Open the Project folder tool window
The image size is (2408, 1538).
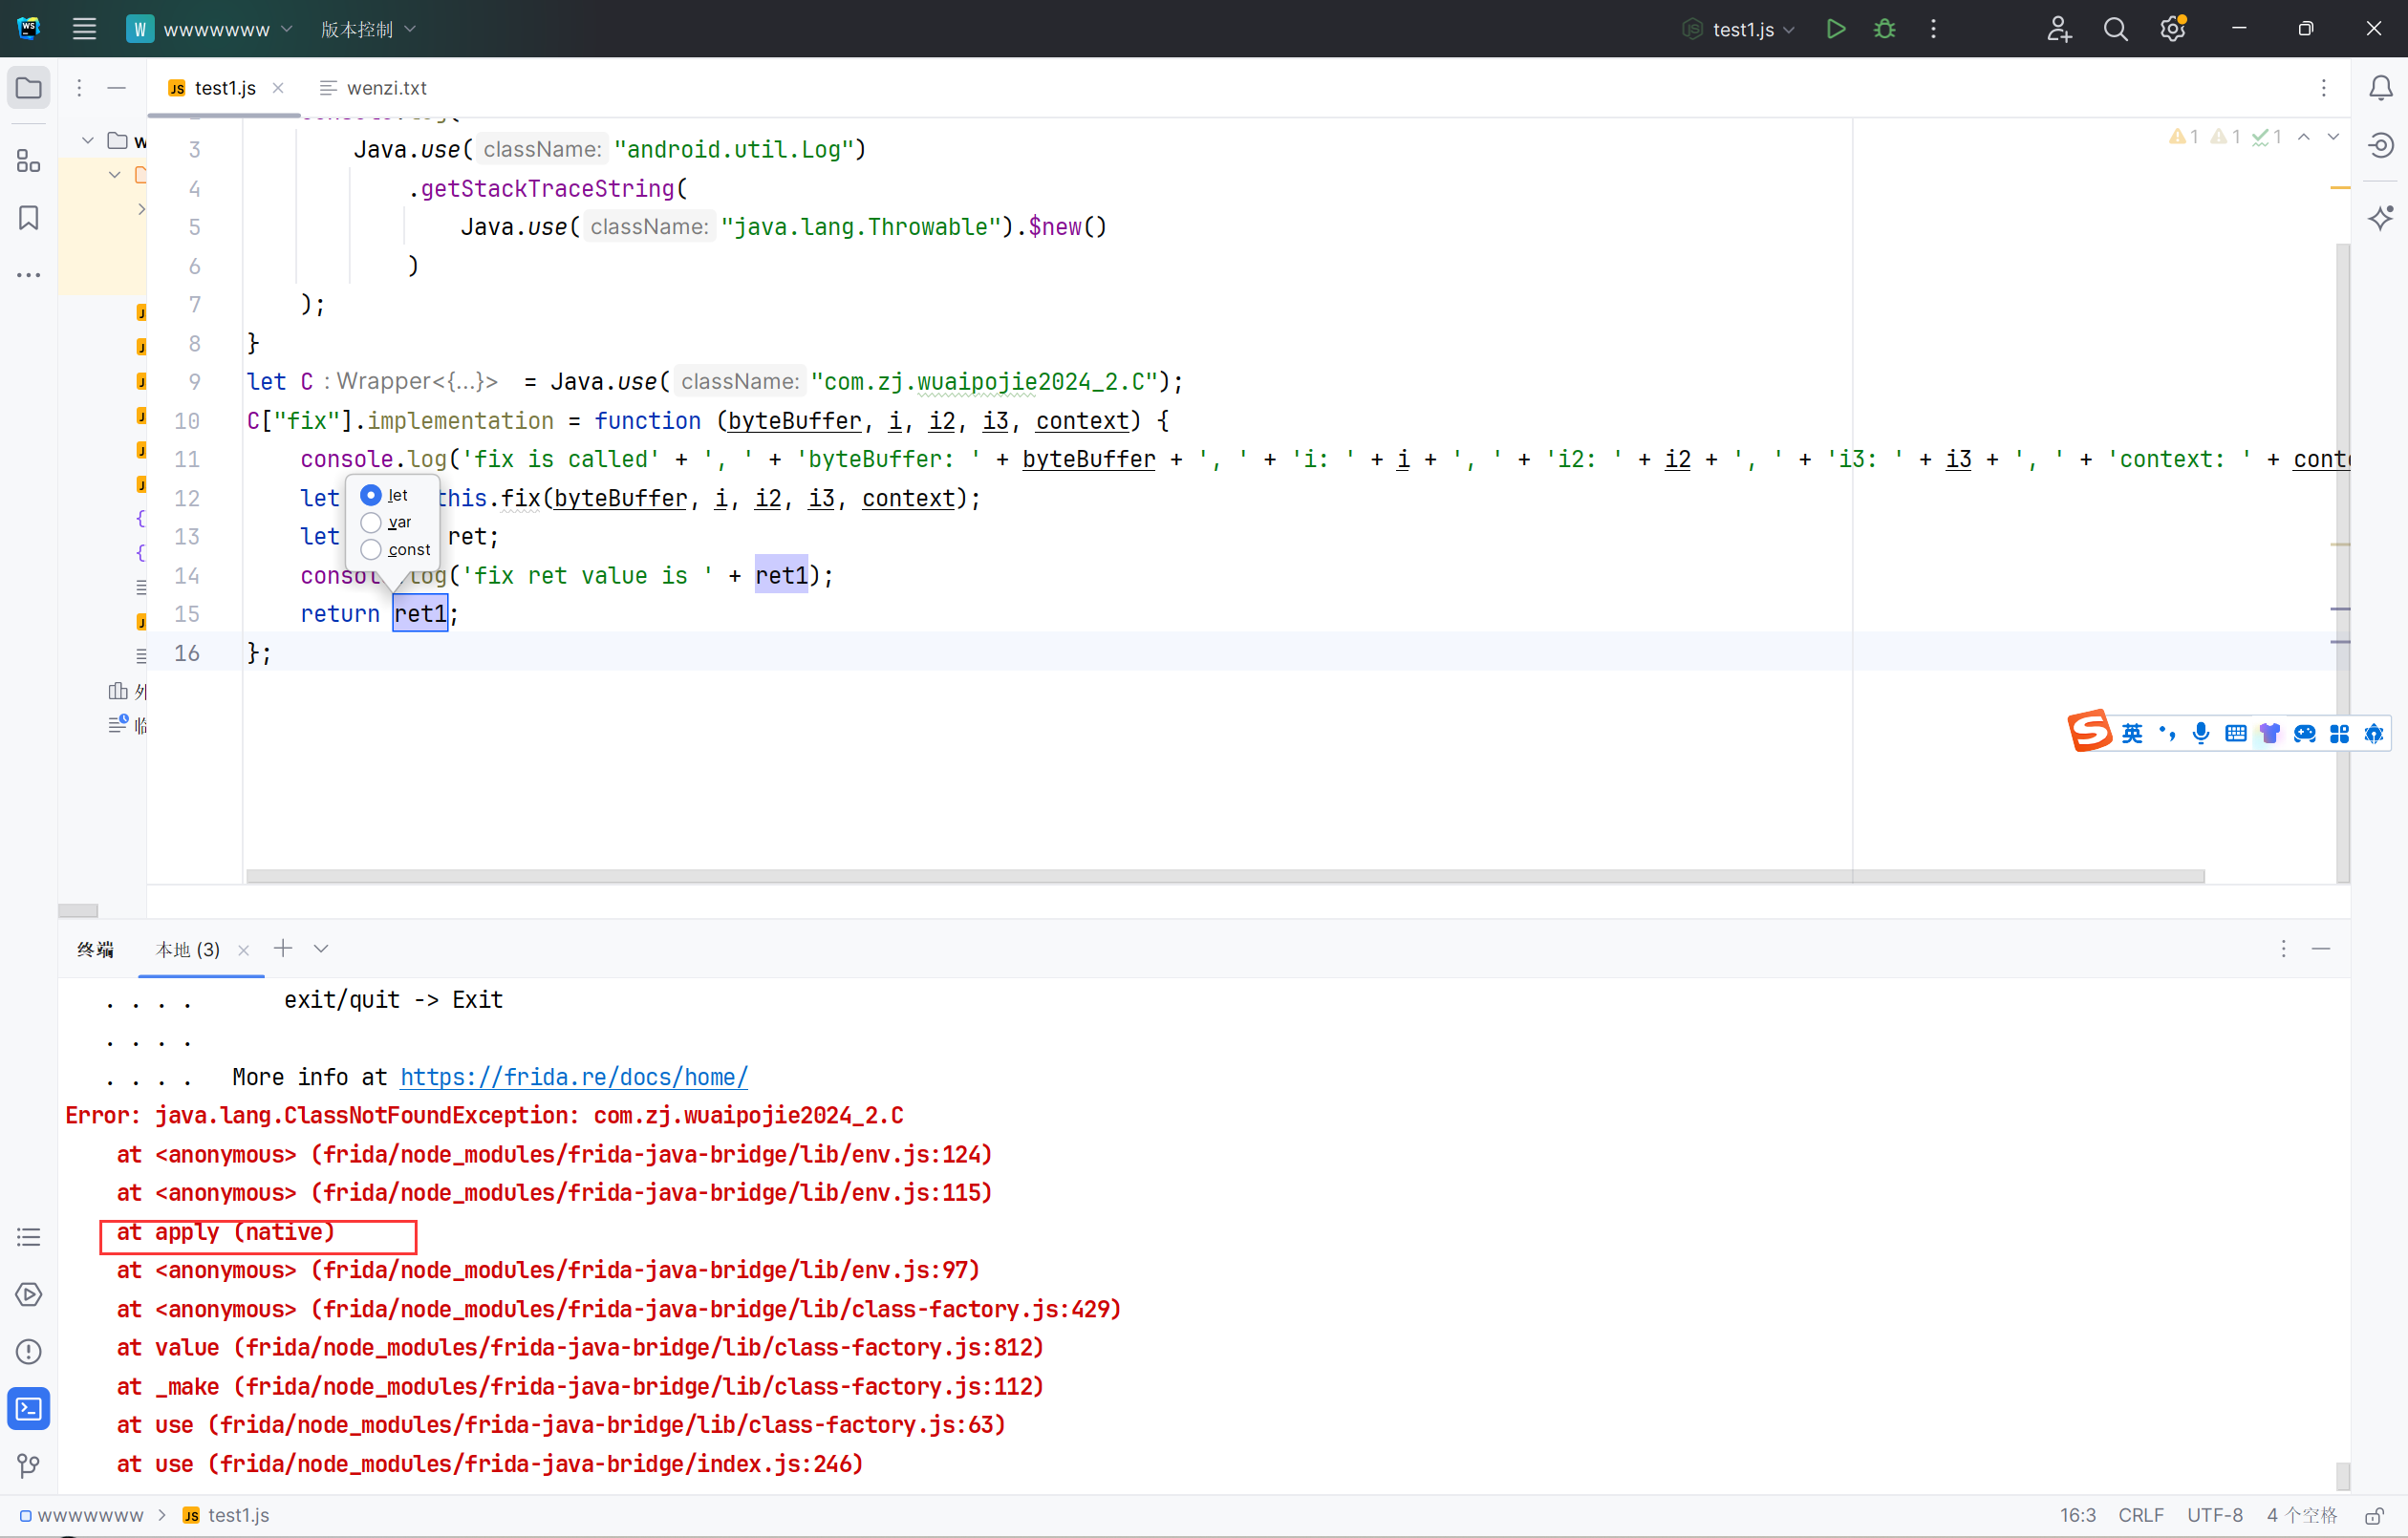pos(29,88)
